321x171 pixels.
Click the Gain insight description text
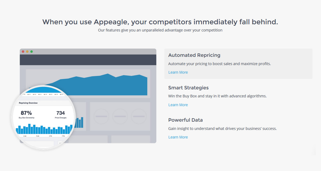pos(223,129)
